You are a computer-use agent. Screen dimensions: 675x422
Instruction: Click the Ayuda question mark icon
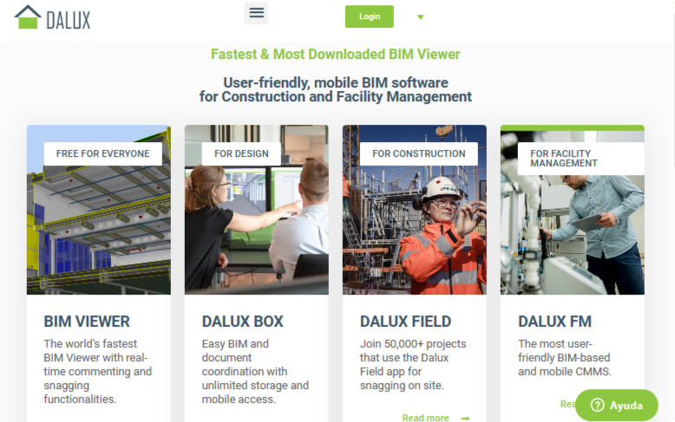[598, 405]
